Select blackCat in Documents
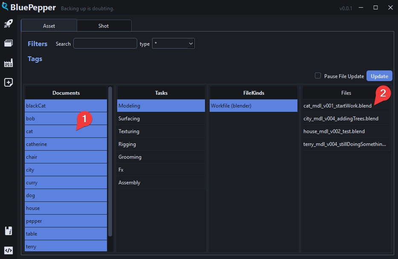The width and height of the screenshot is (398, 259). (x=66, y=106)
